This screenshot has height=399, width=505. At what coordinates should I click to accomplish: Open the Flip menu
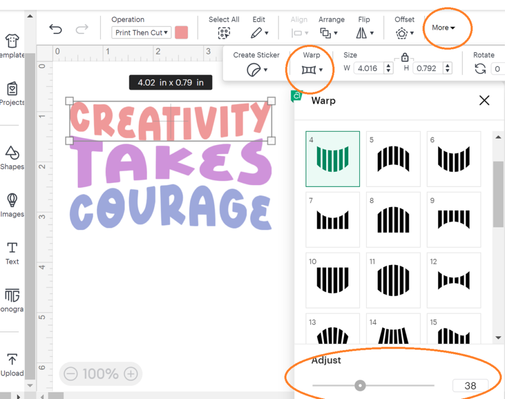tap(364, 33)
